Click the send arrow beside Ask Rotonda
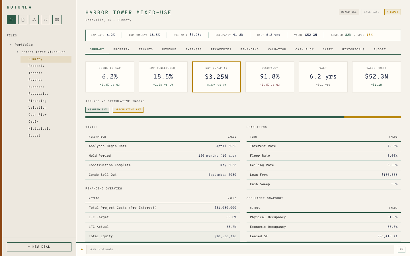 82,249
